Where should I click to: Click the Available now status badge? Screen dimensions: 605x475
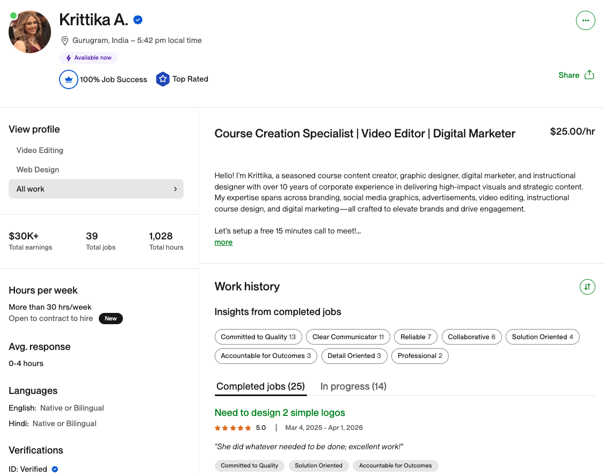point(89,58)
